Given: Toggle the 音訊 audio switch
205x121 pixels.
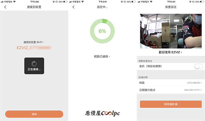Looking at the screenshot, I should click(x=199, y=66).
